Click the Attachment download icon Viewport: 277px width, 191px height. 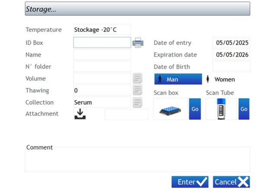(80, 114)
